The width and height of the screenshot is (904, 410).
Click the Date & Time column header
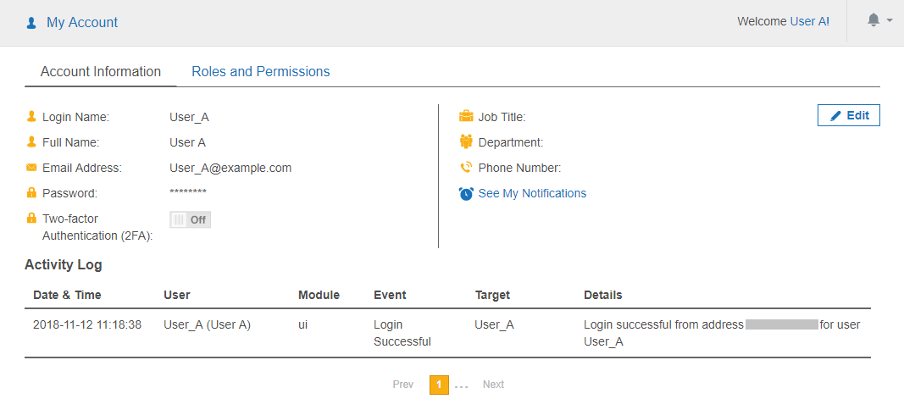pos(67,295)
